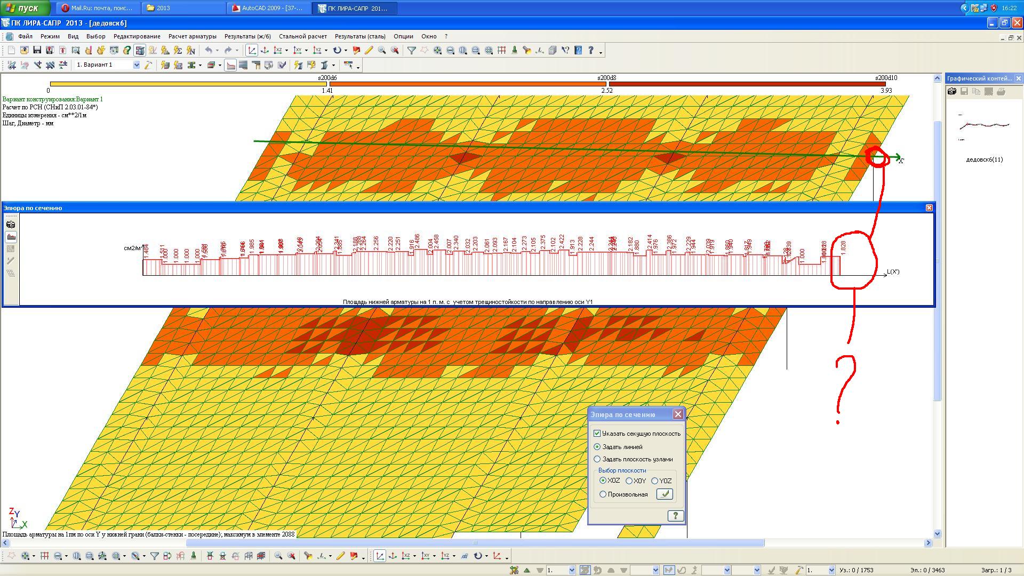Open the Результаты (сталь) menu
The image size is (1024, 576).
360,36
